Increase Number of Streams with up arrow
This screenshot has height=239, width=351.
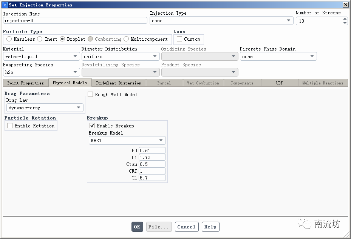tap(345, 19)
